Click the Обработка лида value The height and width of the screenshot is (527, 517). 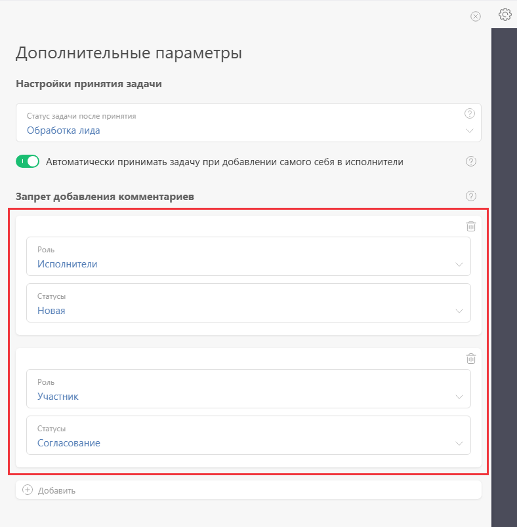pyautogui.click(x=63, y=130)
